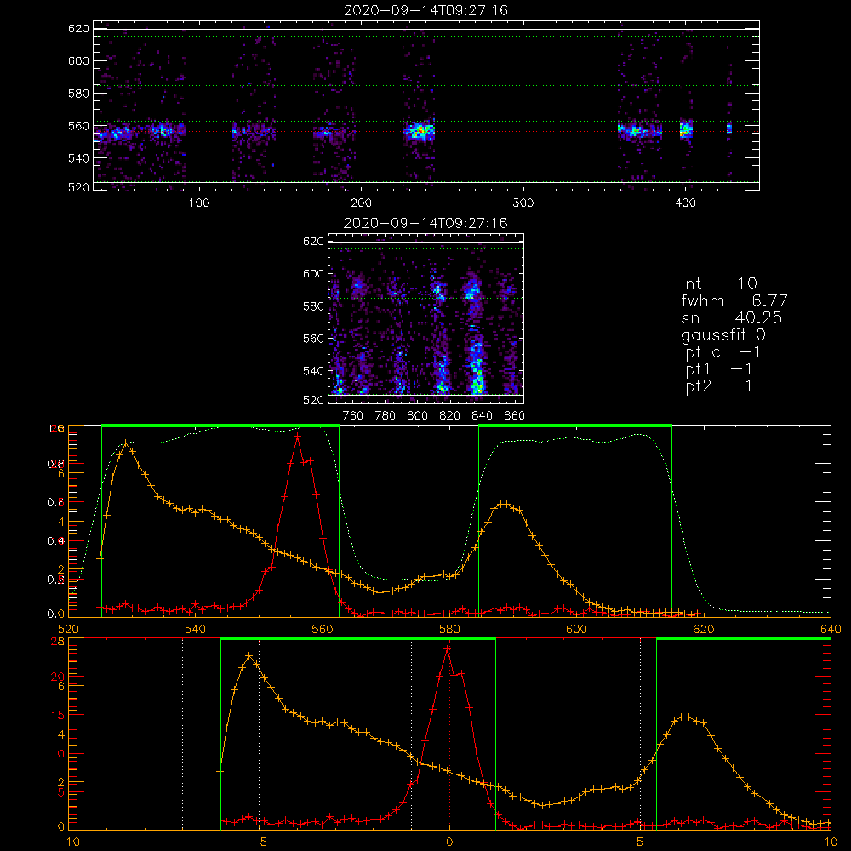Click x-axis label 640 on third plot

831,629
